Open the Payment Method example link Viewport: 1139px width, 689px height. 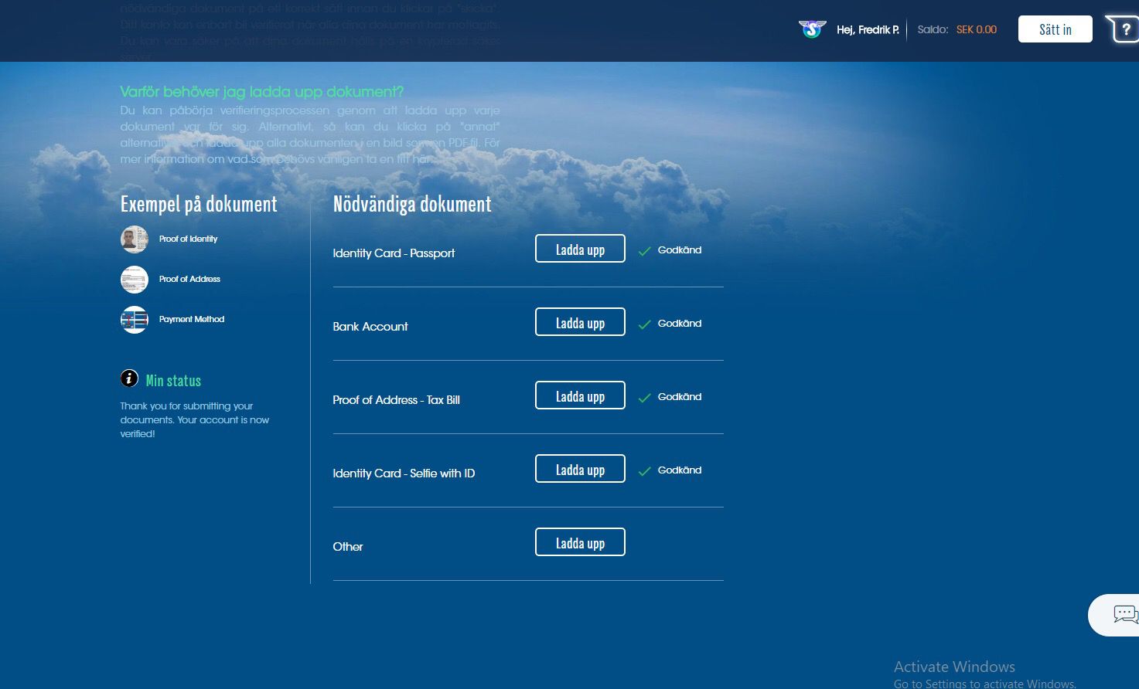(192, 319)
